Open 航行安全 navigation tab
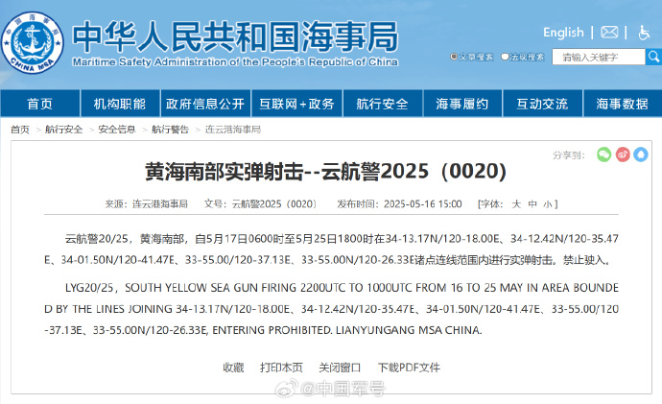This screenshot has width=662, height=404. pyautogui.click(x=383, y=104)
